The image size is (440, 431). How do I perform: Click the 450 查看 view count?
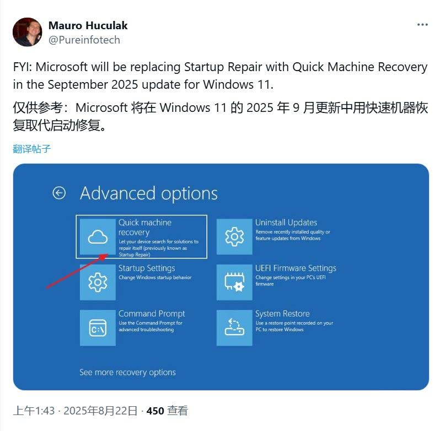167,411
